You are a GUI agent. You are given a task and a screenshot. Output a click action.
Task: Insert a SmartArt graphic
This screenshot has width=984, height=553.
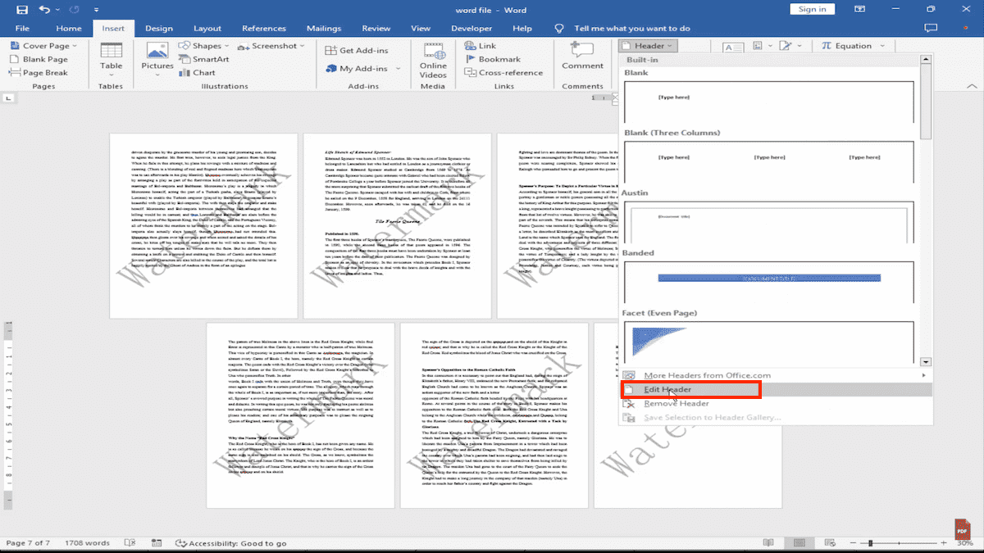(x=204, y=58)
